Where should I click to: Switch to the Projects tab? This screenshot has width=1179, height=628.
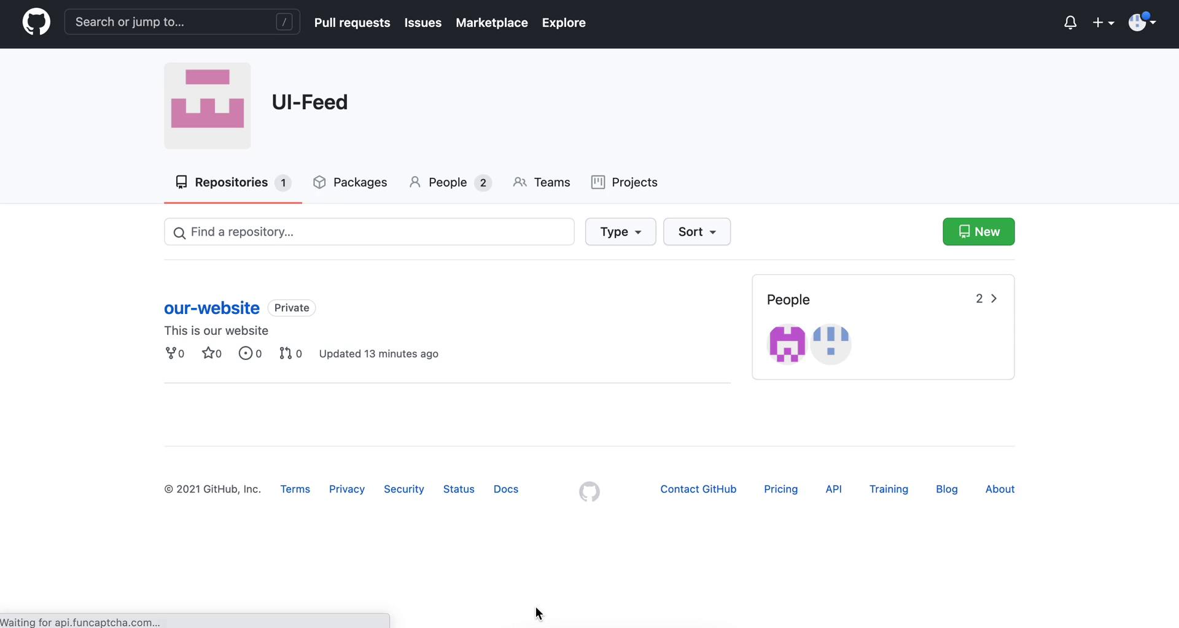tap(624, 182)
